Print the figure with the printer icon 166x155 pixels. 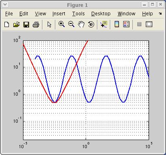point(36,25)
